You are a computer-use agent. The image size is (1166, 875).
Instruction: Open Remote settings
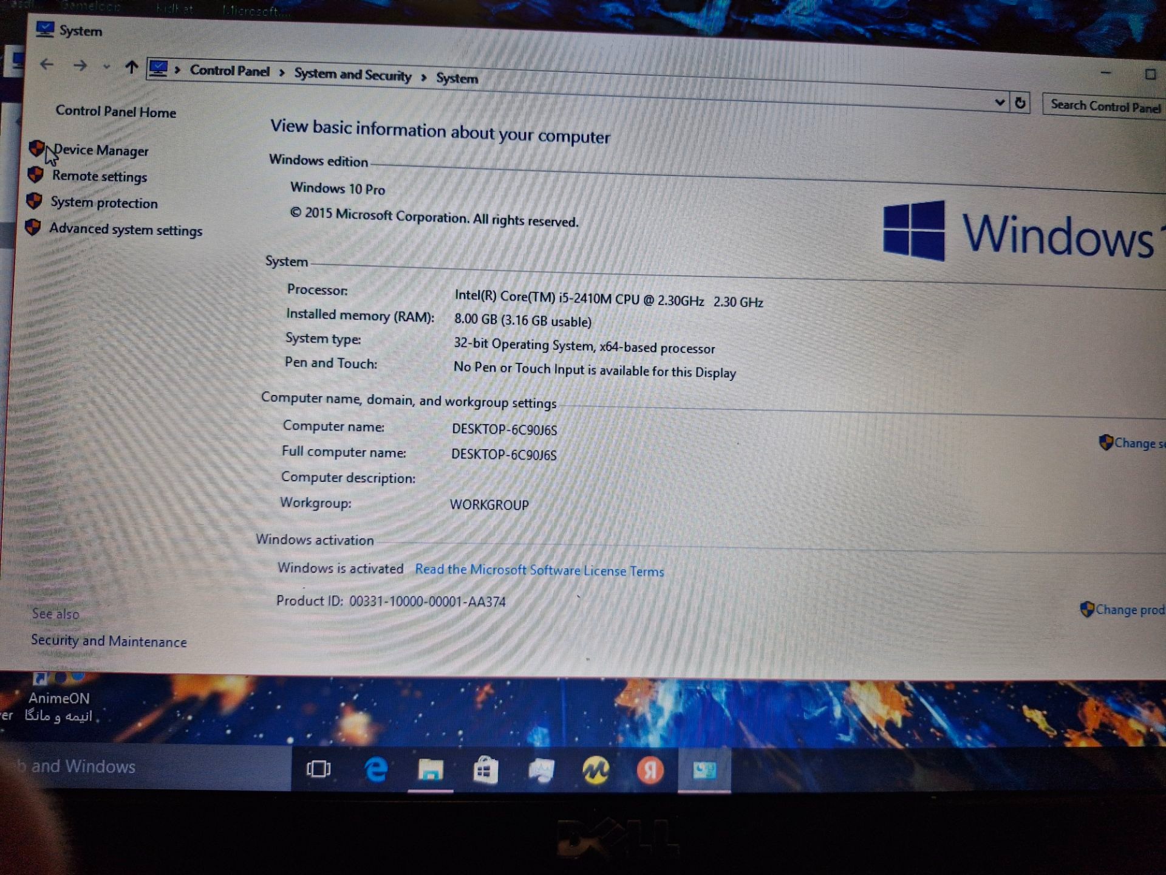(100, 176)
